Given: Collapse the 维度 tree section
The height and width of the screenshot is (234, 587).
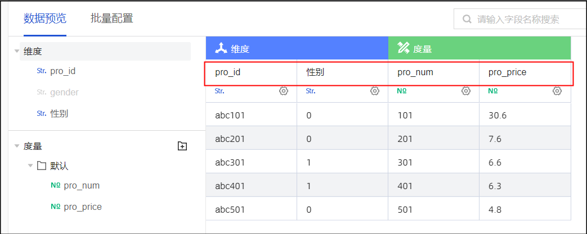Looking at the screenshot, I should pos(17,51).
